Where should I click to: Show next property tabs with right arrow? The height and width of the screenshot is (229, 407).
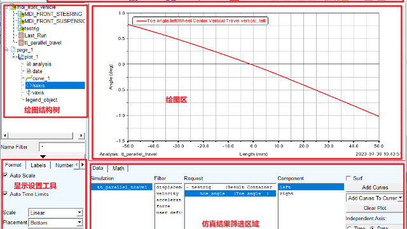click(x=83, y=165)
